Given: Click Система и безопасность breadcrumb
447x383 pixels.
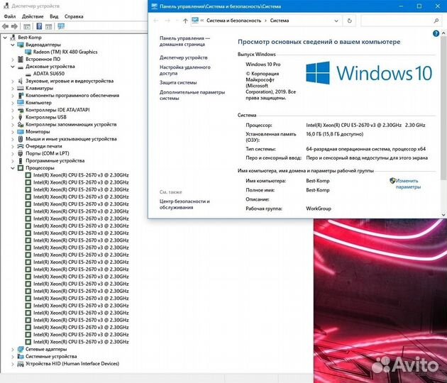Looking at the screenshot, I should point(233,21).
